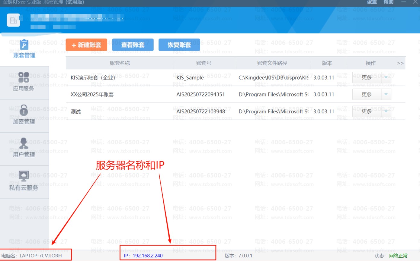This screenshot has width=420, height=261.
Task: Open the 账套管理 sidebar section
Action: pos(24,49)
